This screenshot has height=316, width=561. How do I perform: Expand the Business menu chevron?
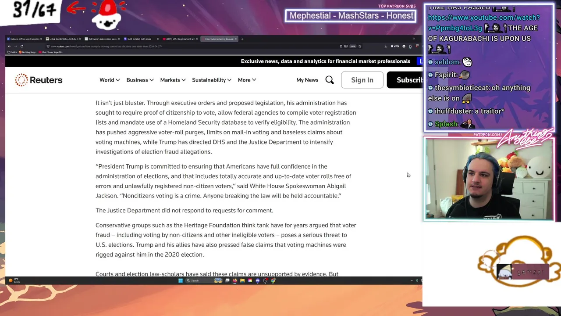(151, 80)
